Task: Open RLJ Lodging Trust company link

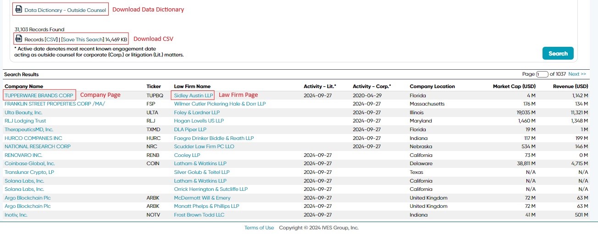Action: point(25,121)
